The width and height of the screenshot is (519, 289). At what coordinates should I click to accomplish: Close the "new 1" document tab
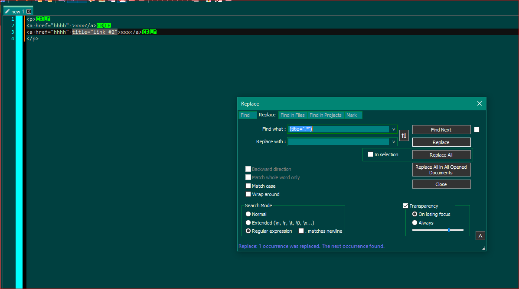pos(29,12)
